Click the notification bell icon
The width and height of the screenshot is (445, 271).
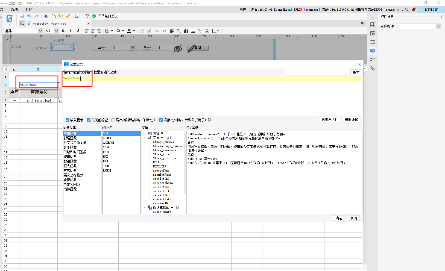414,10
